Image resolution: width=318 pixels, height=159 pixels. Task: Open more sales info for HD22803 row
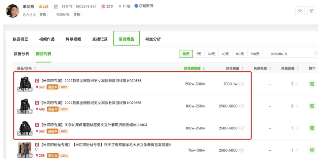[241, 128]
